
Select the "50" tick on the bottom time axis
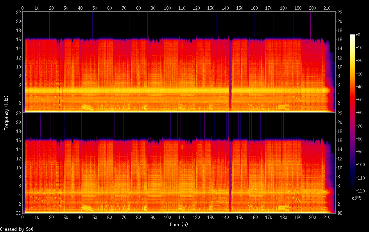coord(95,218)
